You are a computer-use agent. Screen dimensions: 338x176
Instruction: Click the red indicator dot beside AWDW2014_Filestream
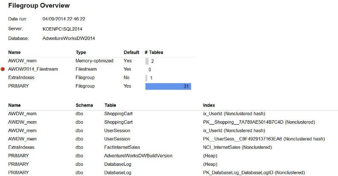(x=3, y=69)
